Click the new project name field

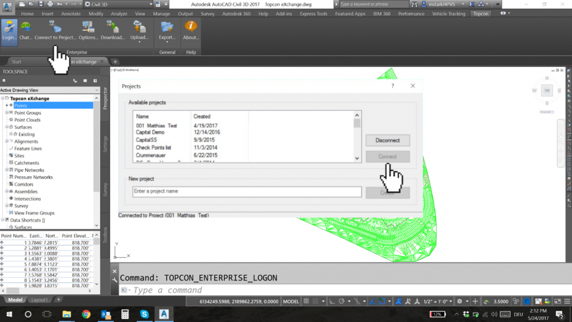pyautogui.click(x=246, y=192)
